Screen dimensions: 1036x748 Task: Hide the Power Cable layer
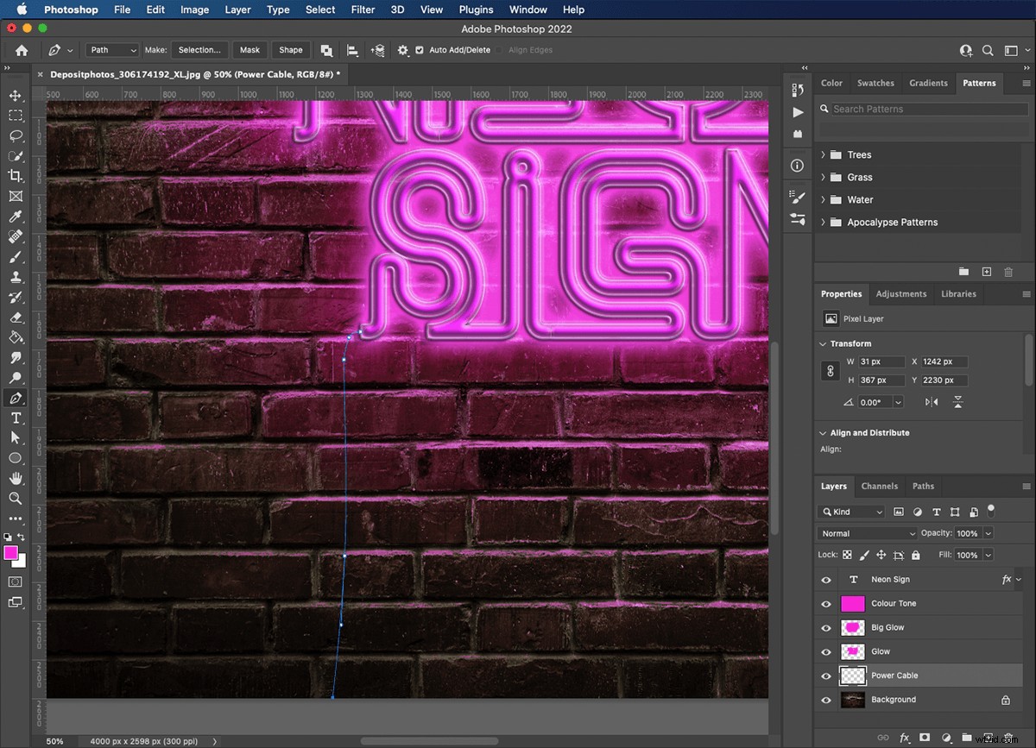click(826, 676)
